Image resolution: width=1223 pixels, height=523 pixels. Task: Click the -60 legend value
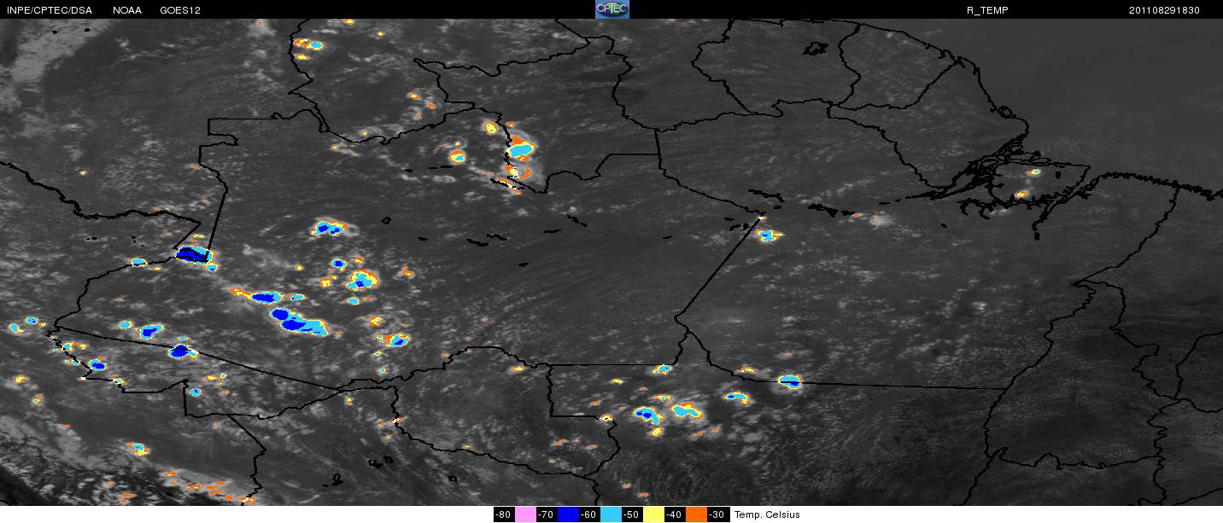pyautogui.click(x=589, y=514)
